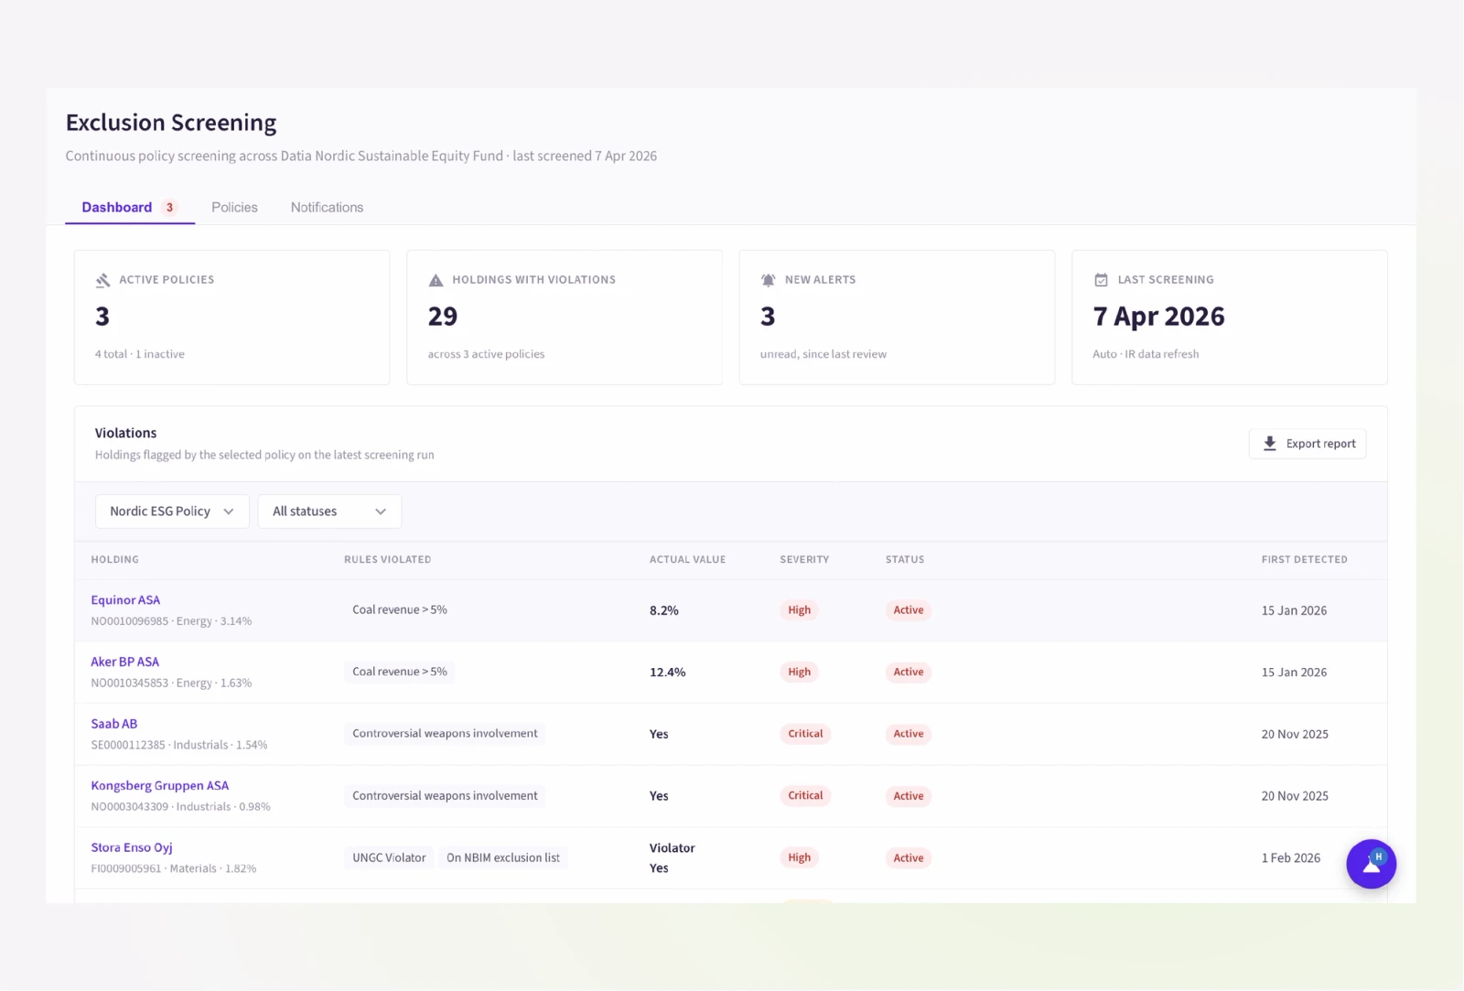Click the High severity badge for Stora Enso

pyautogui.click(x=800, y=857)
